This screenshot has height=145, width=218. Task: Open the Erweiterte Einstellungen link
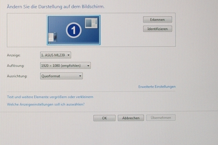157,87
